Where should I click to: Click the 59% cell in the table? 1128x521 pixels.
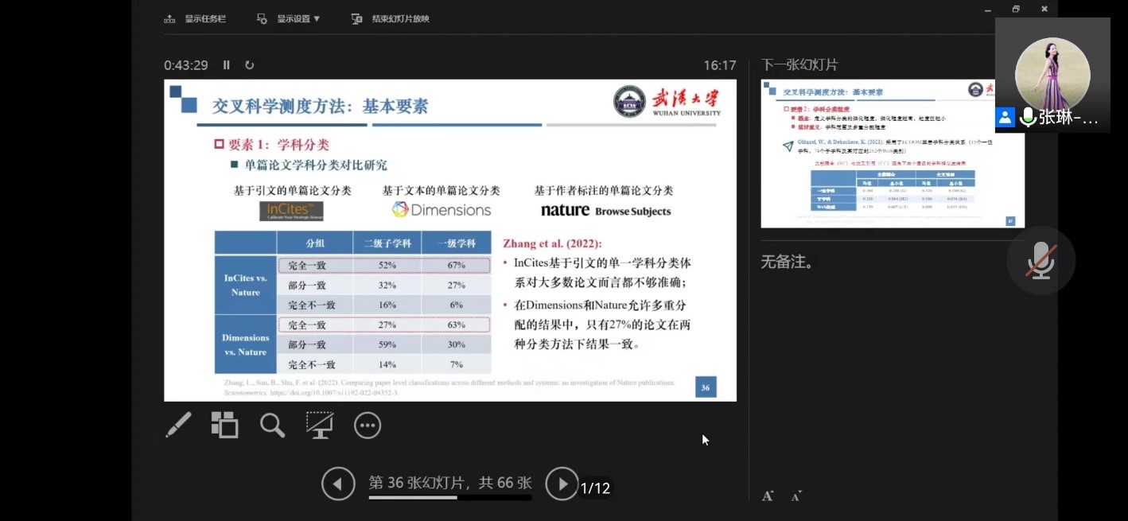click(387, 344)
